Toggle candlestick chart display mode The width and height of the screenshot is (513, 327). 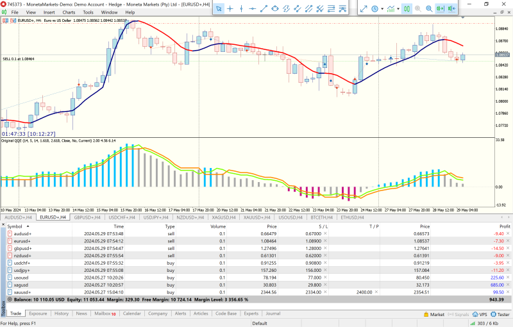[407, 8]
